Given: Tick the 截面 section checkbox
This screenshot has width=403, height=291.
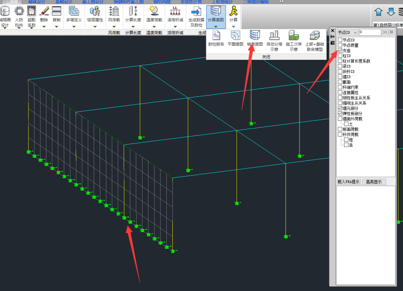Looking at the screenshot, I should 340,82.
